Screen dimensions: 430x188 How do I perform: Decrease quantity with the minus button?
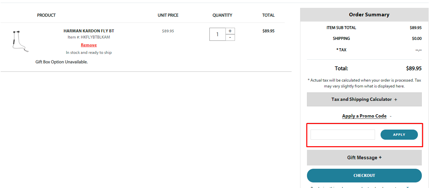230,38
